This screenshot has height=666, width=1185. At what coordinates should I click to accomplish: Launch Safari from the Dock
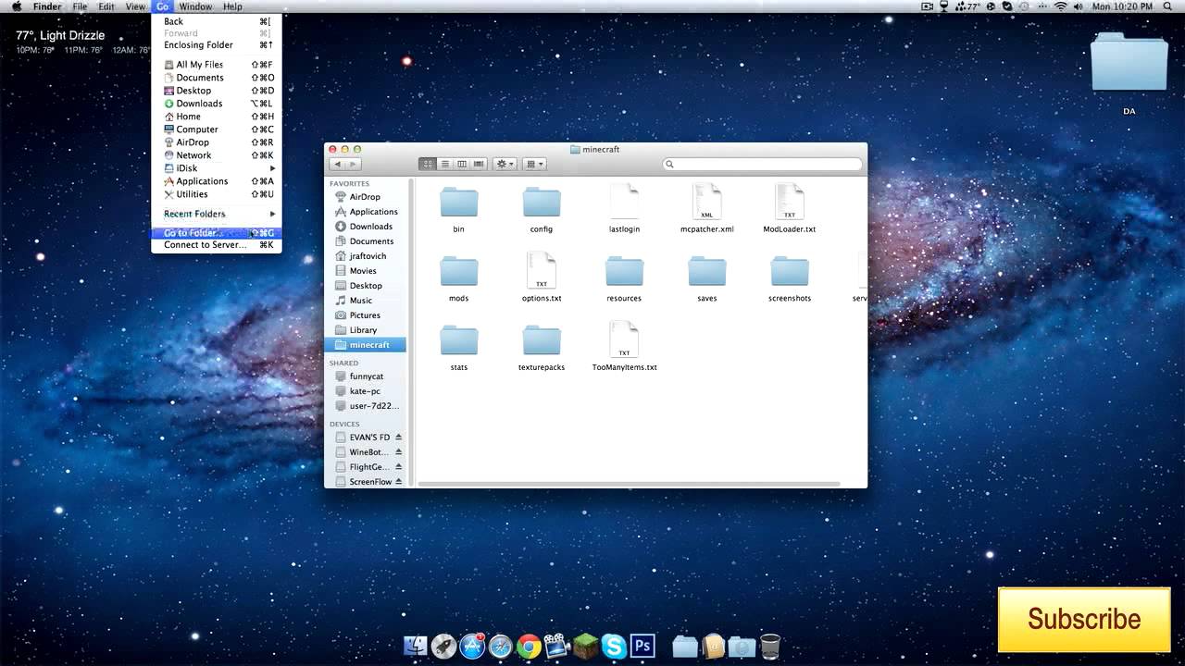[x=501, y=646]
